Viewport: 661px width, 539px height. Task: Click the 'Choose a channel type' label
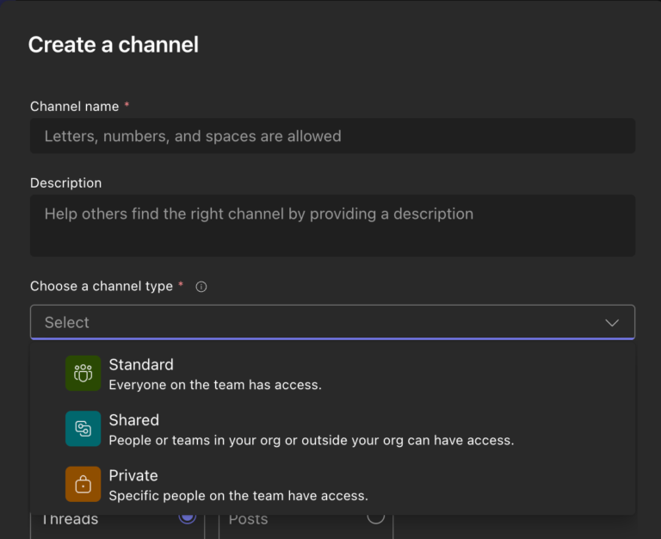(102, 287)
